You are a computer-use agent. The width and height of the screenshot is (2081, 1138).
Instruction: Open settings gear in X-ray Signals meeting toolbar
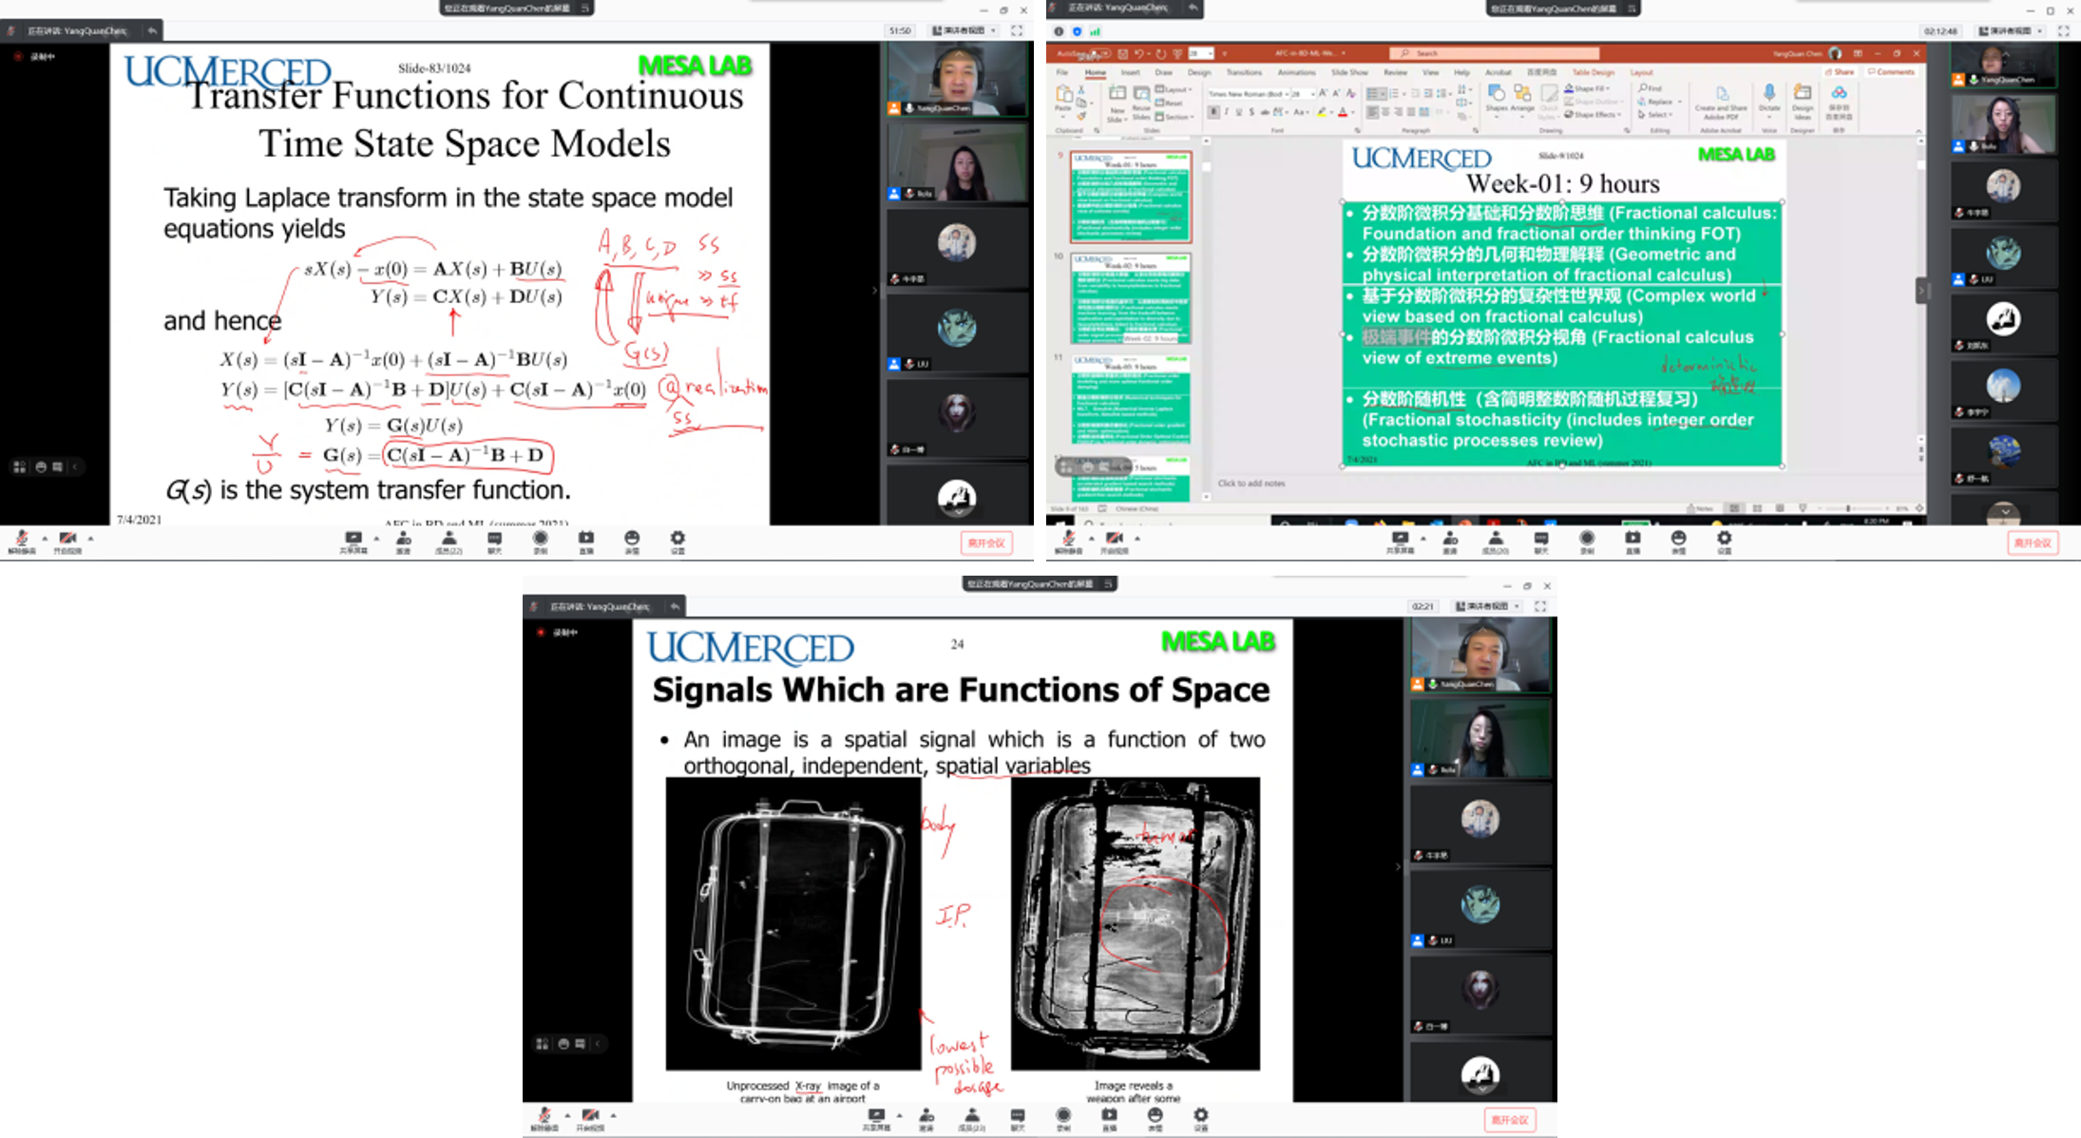(1201, 1116)
